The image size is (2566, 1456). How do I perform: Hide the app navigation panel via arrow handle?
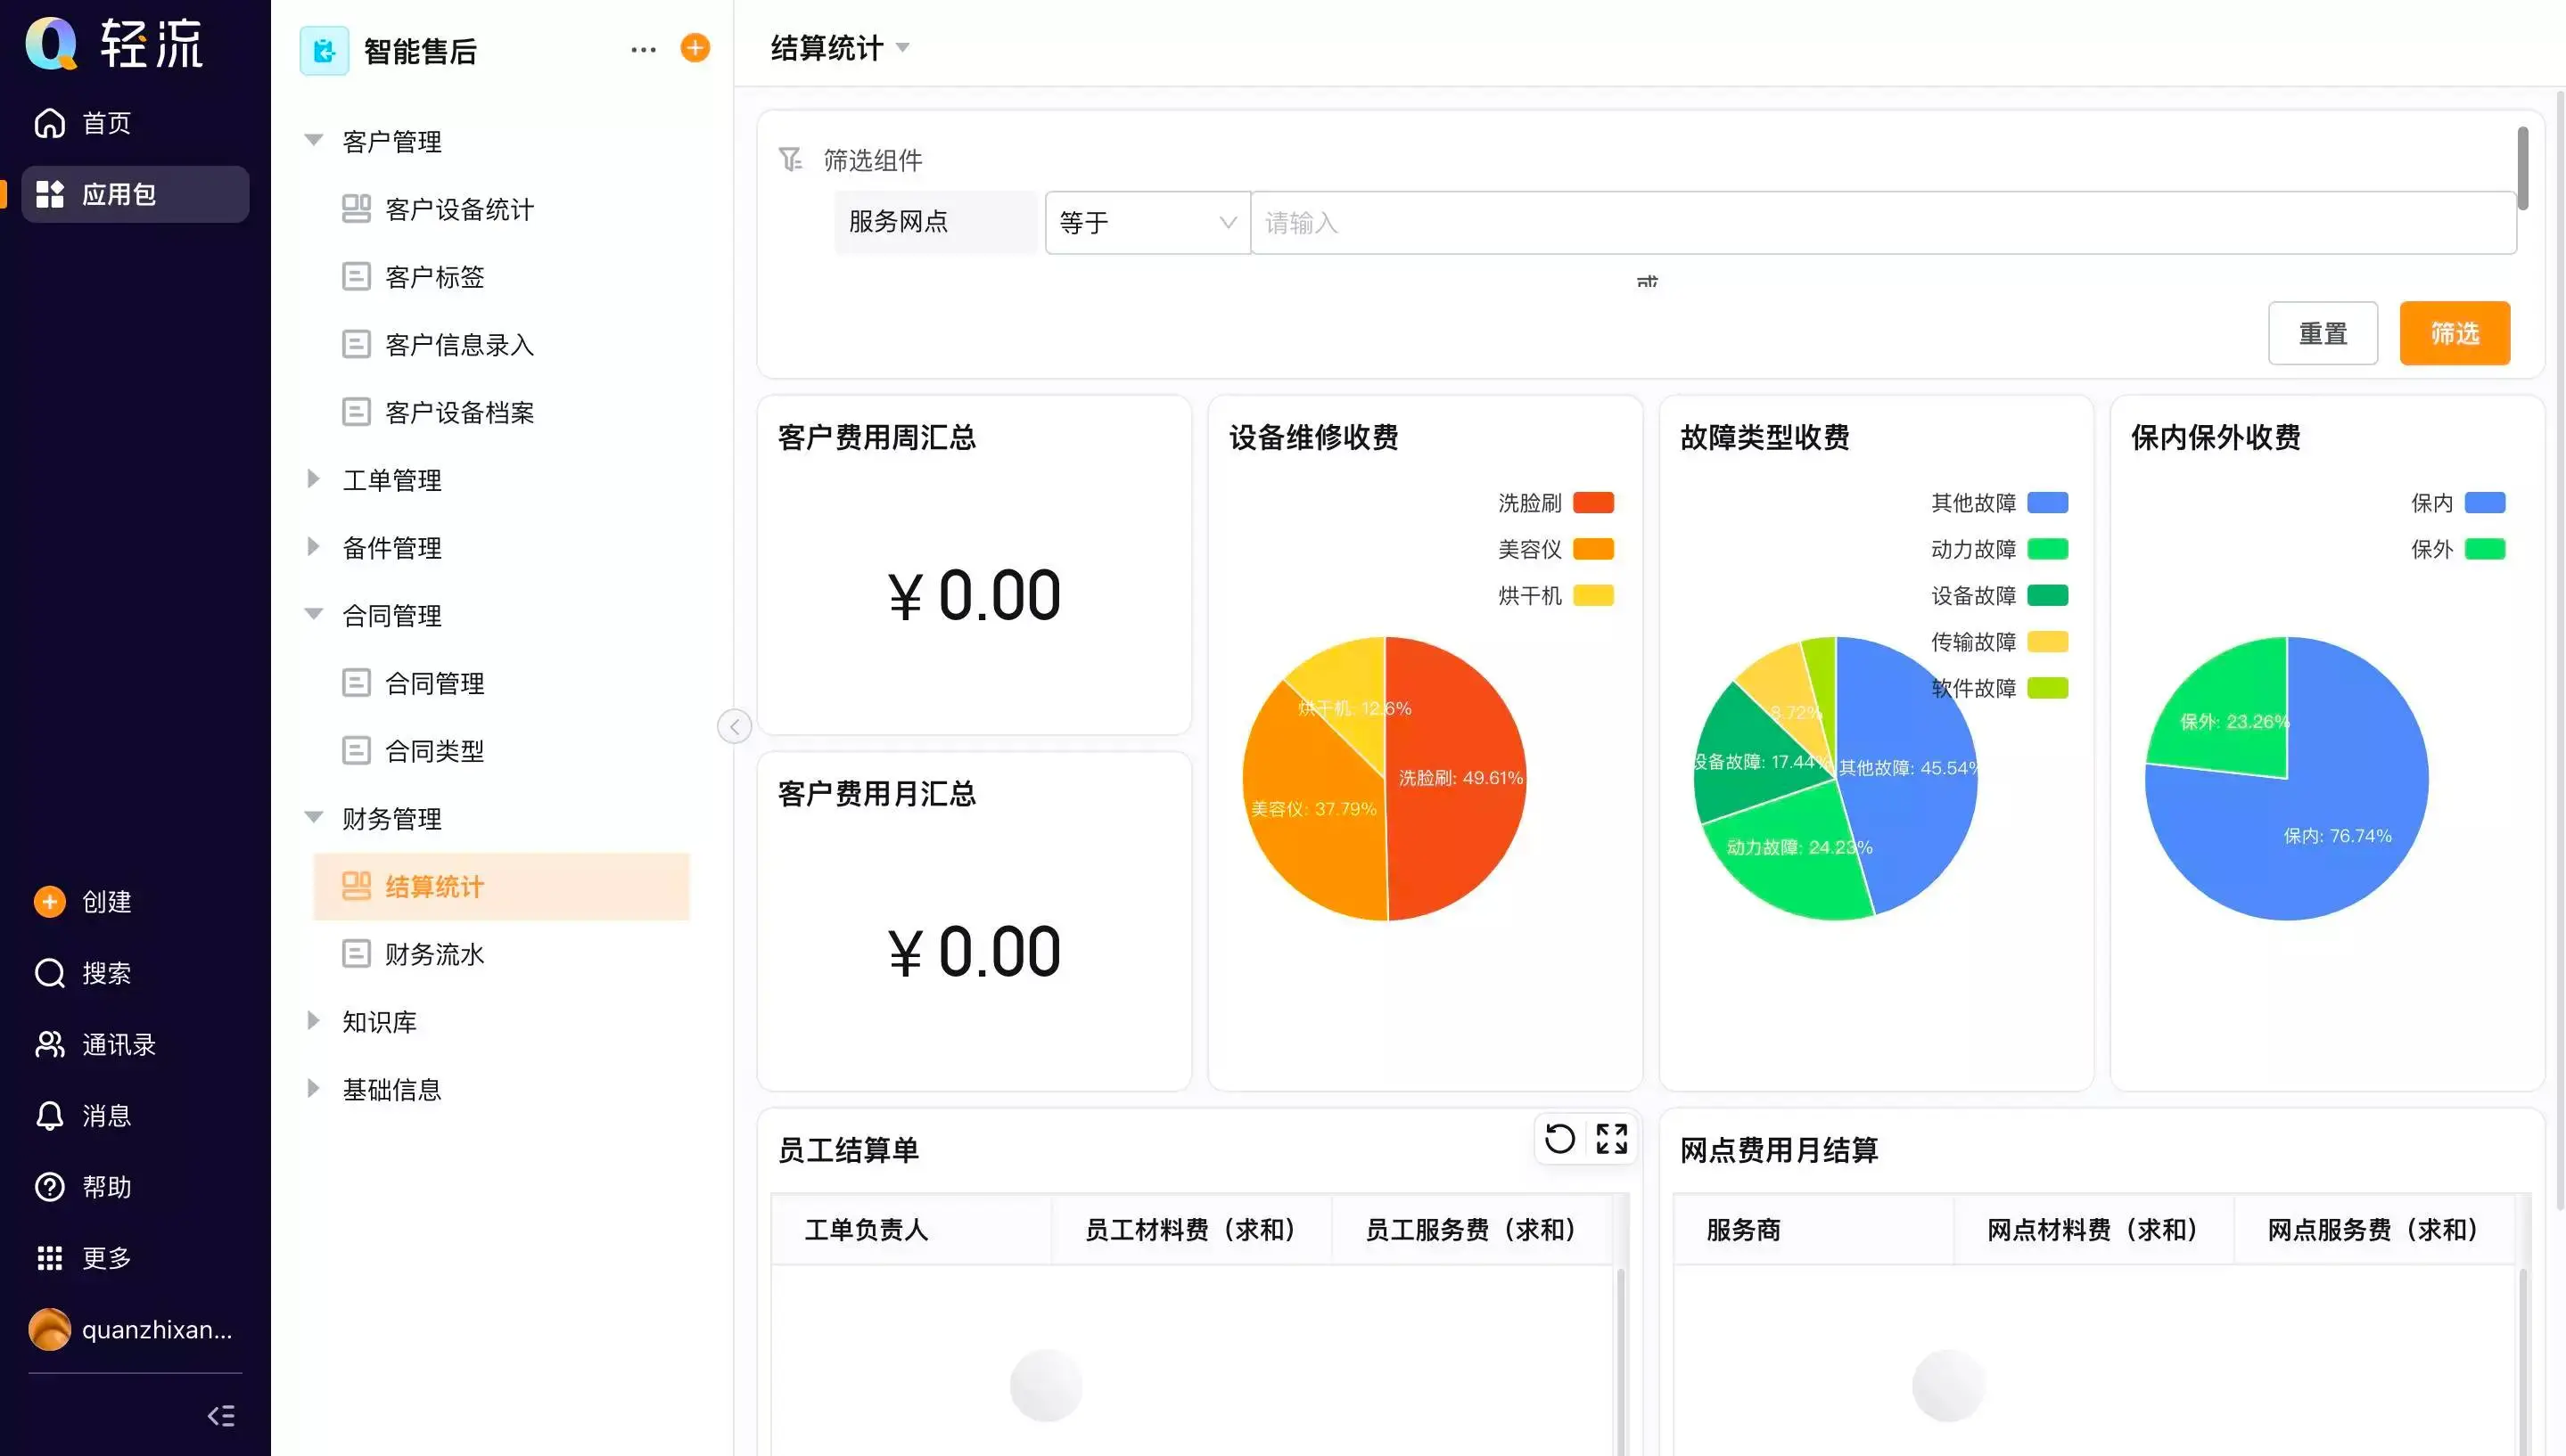pos(735,726)
